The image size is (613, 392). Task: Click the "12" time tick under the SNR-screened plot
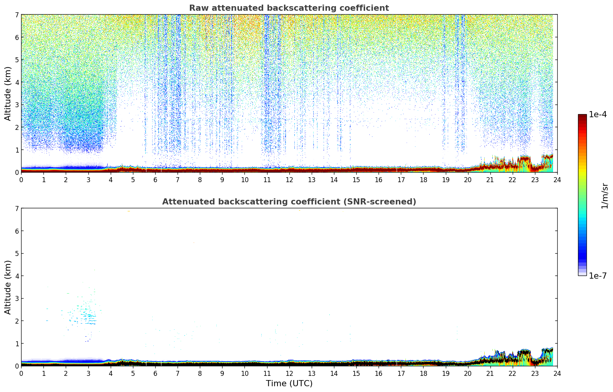pyautogui.click(x=289, y=373)
